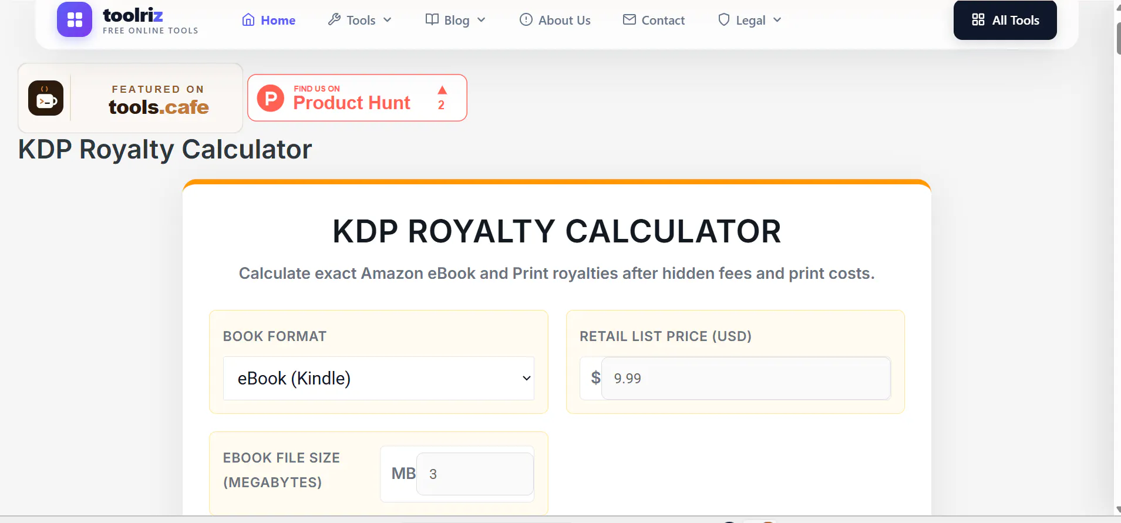Image resolution: width=1121 pixels, height=523 pixels.
Task: Expand the Legal dropdown chevron
Action: tap(777, 20)
